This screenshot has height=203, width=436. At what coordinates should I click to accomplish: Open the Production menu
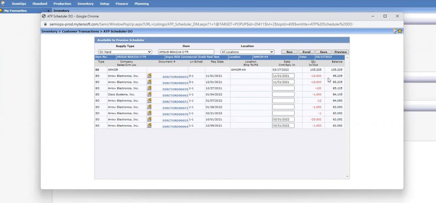(x=62, y=3)
